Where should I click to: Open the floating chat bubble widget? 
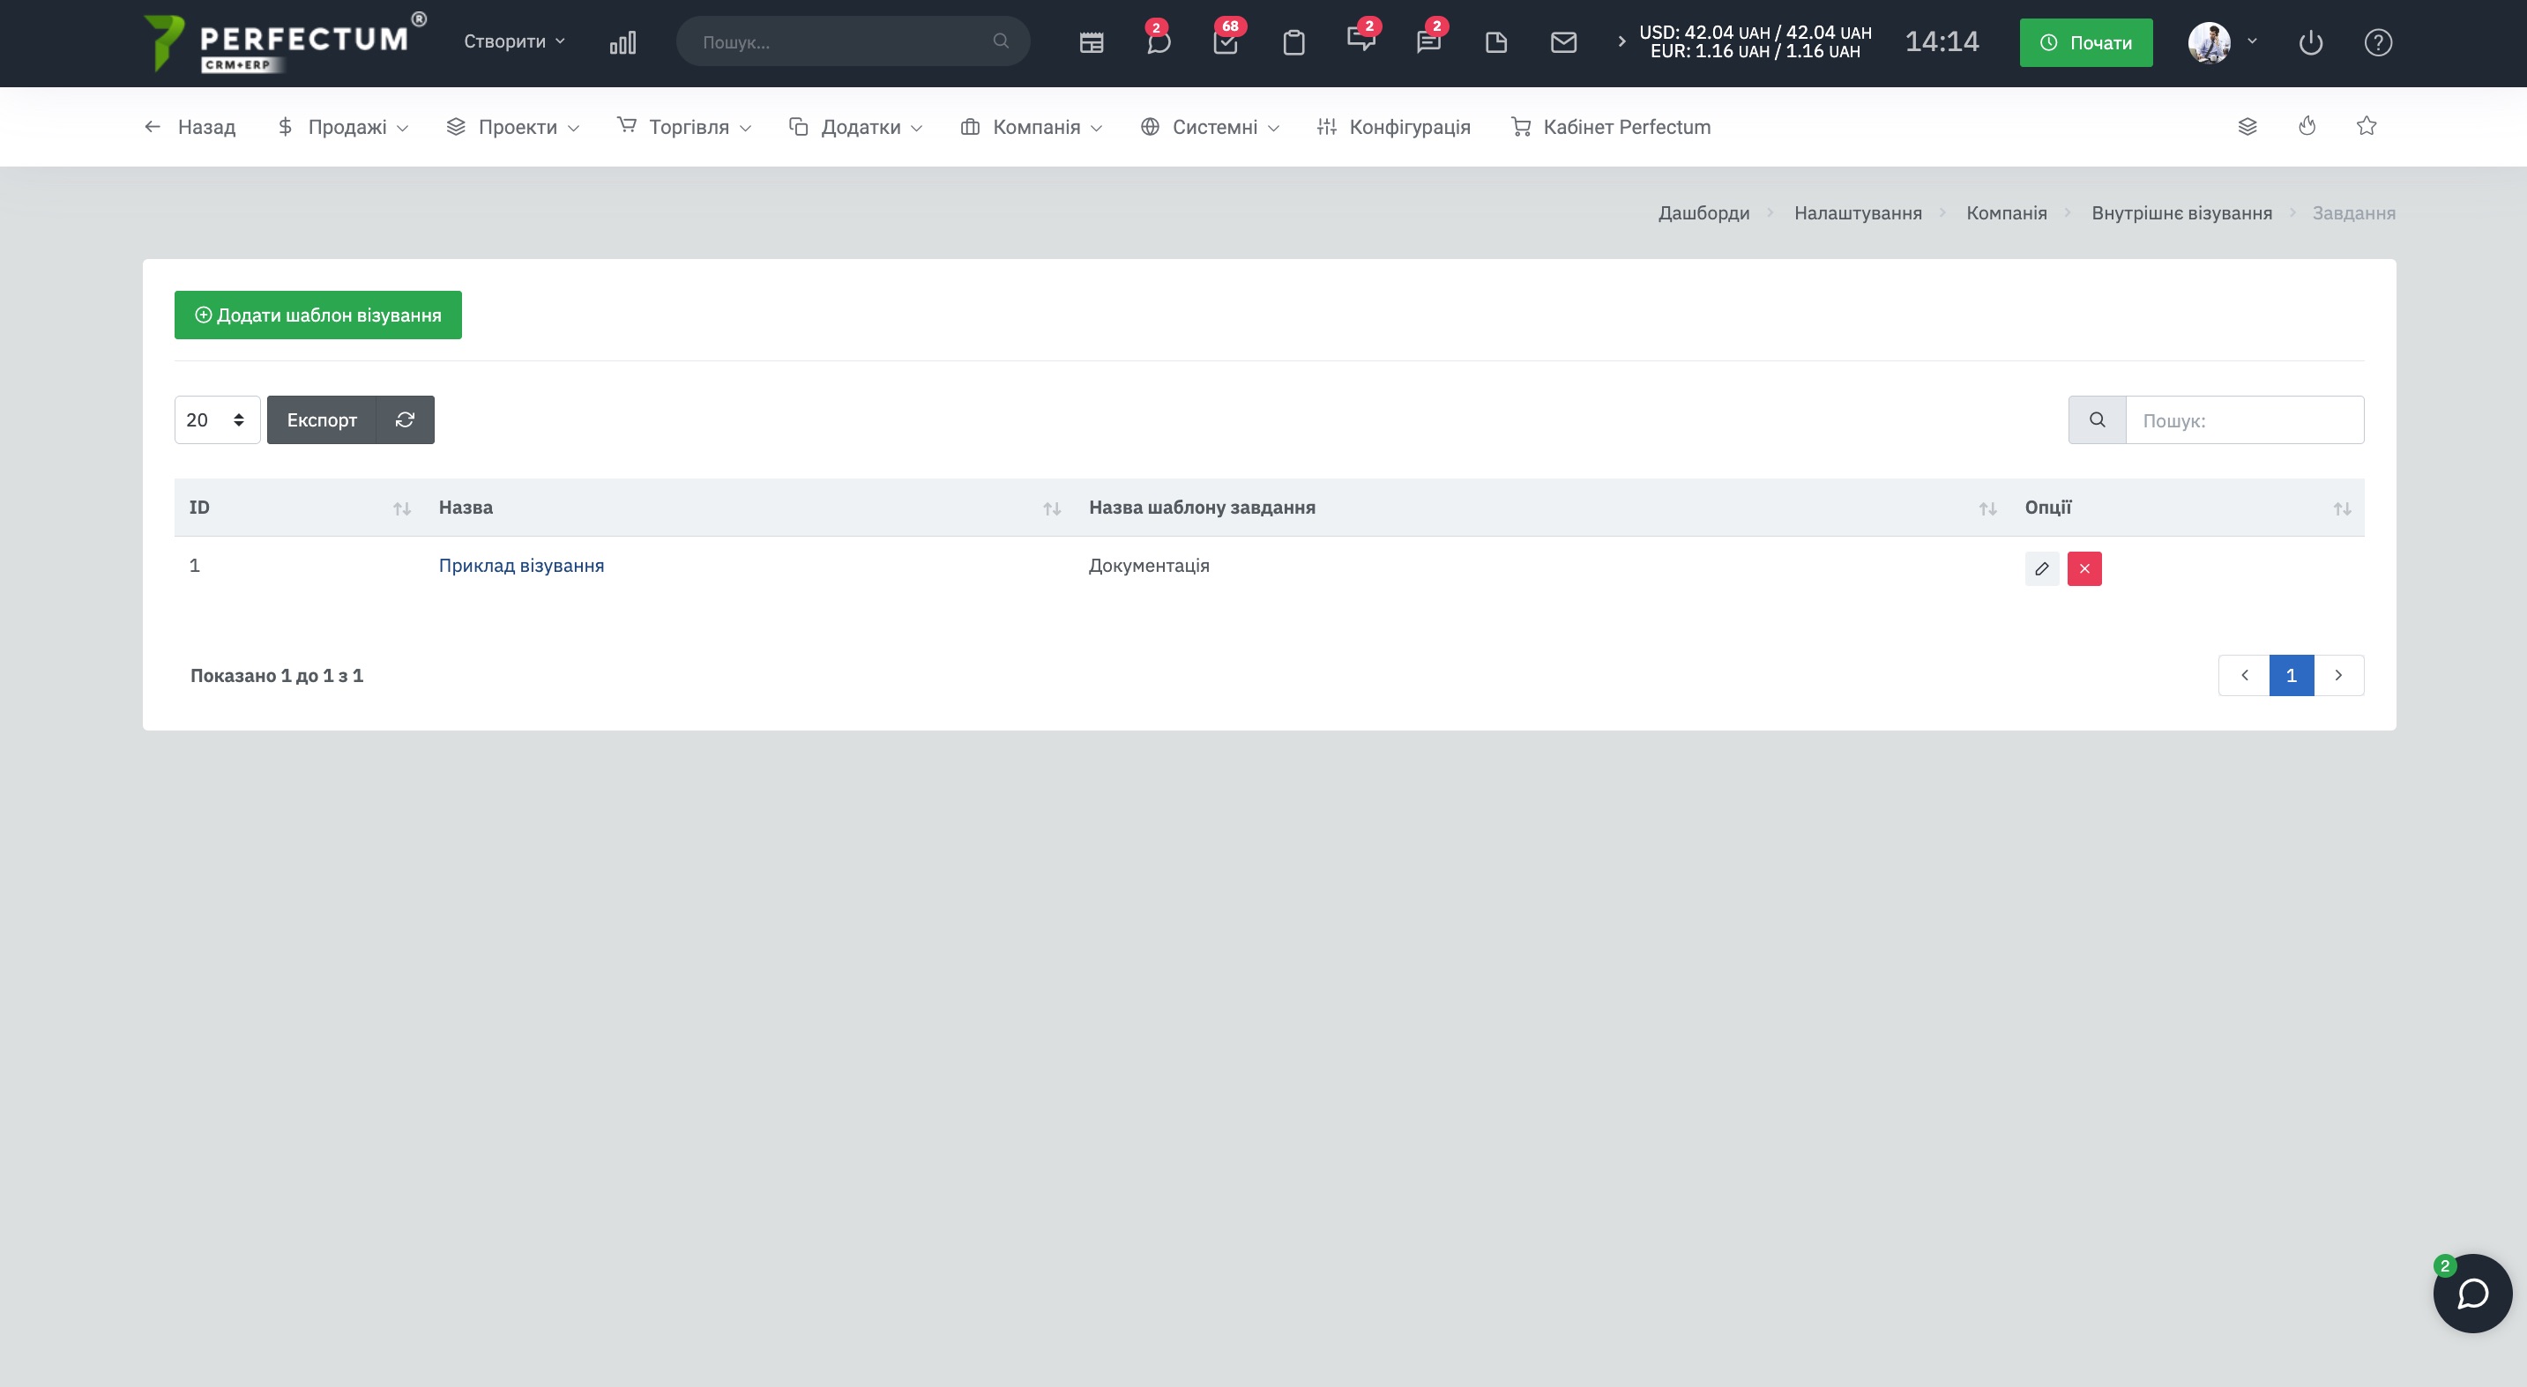coord(2471,1293)
